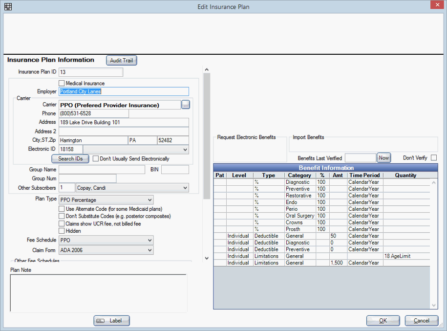Viewport: 447px width, 331px height.
Task: Check the Hidden checkbox
Action: tap(62, 231)
